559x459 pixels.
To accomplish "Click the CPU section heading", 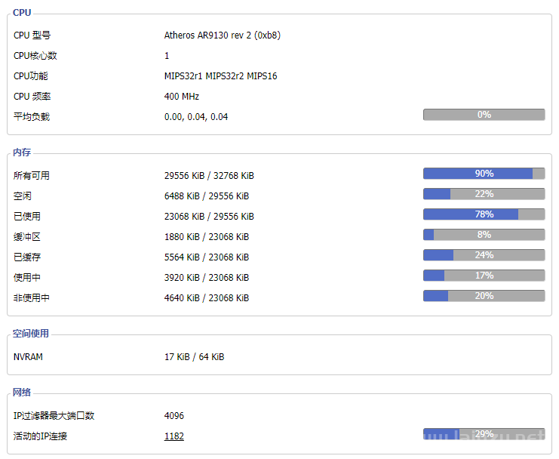I will pos(22,13).
